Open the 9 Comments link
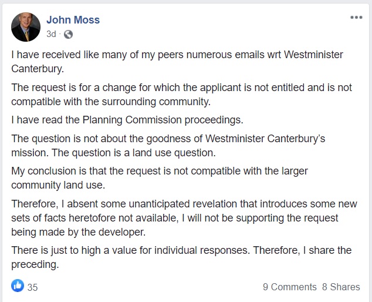 (x=289, y=287)
